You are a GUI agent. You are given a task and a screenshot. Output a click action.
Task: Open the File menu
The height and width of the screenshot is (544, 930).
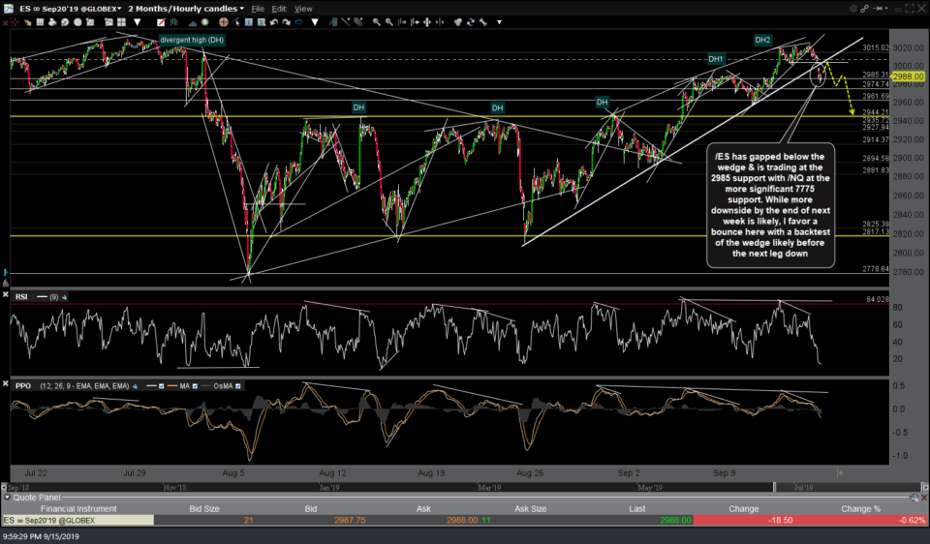258,9
